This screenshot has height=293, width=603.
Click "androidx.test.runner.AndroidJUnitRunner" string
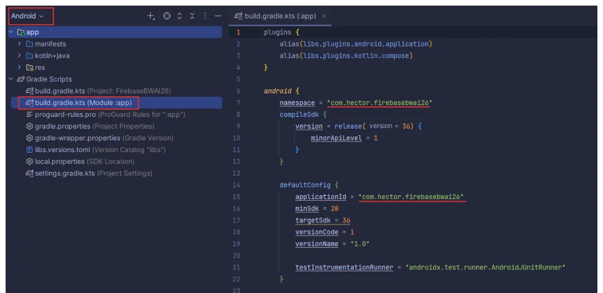pos(486,267)
